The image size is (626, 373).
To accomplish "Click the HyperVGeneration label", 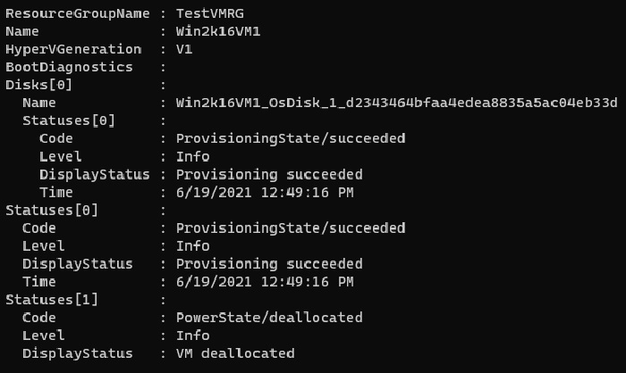I will pyautogui.click(x=73, y=49).
